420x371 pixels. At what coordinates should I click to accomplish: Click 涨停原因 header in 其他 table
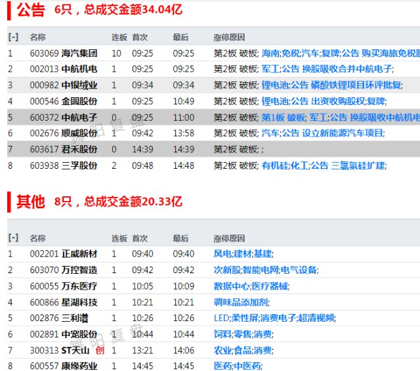(x=229, y=238)
